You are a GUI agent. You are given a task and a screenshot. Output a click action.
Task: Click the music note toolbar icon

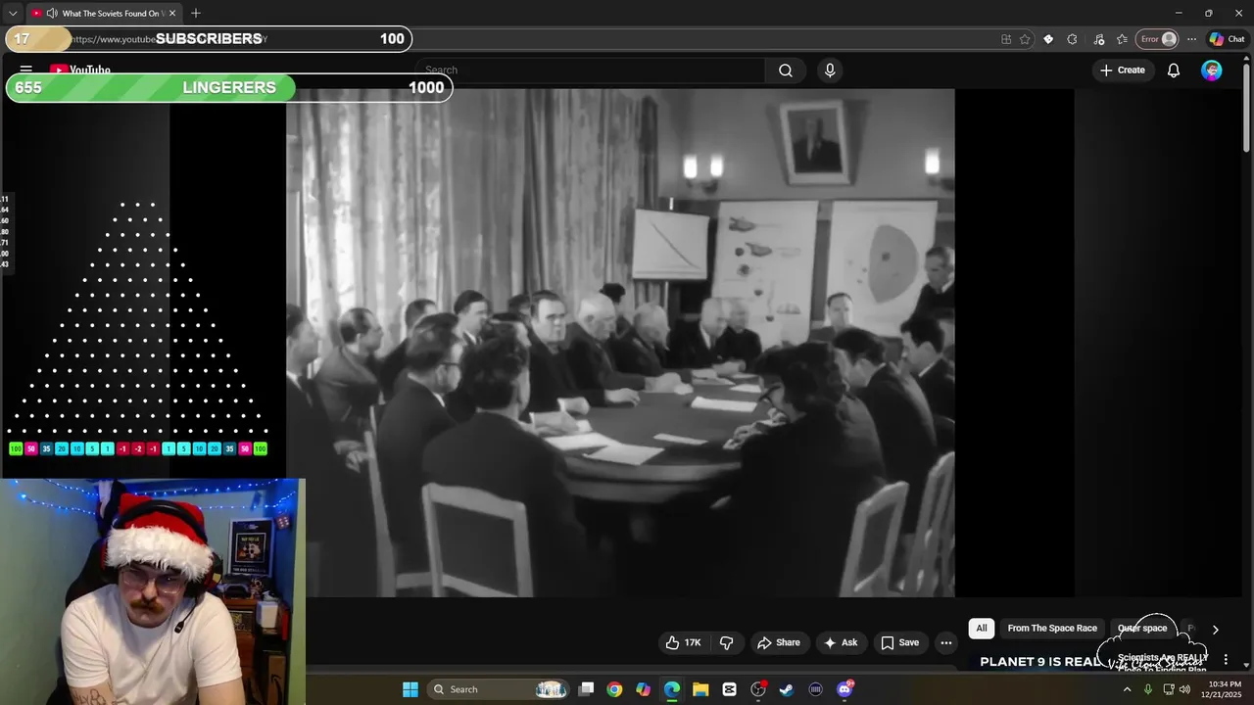tap(1098, 39)
